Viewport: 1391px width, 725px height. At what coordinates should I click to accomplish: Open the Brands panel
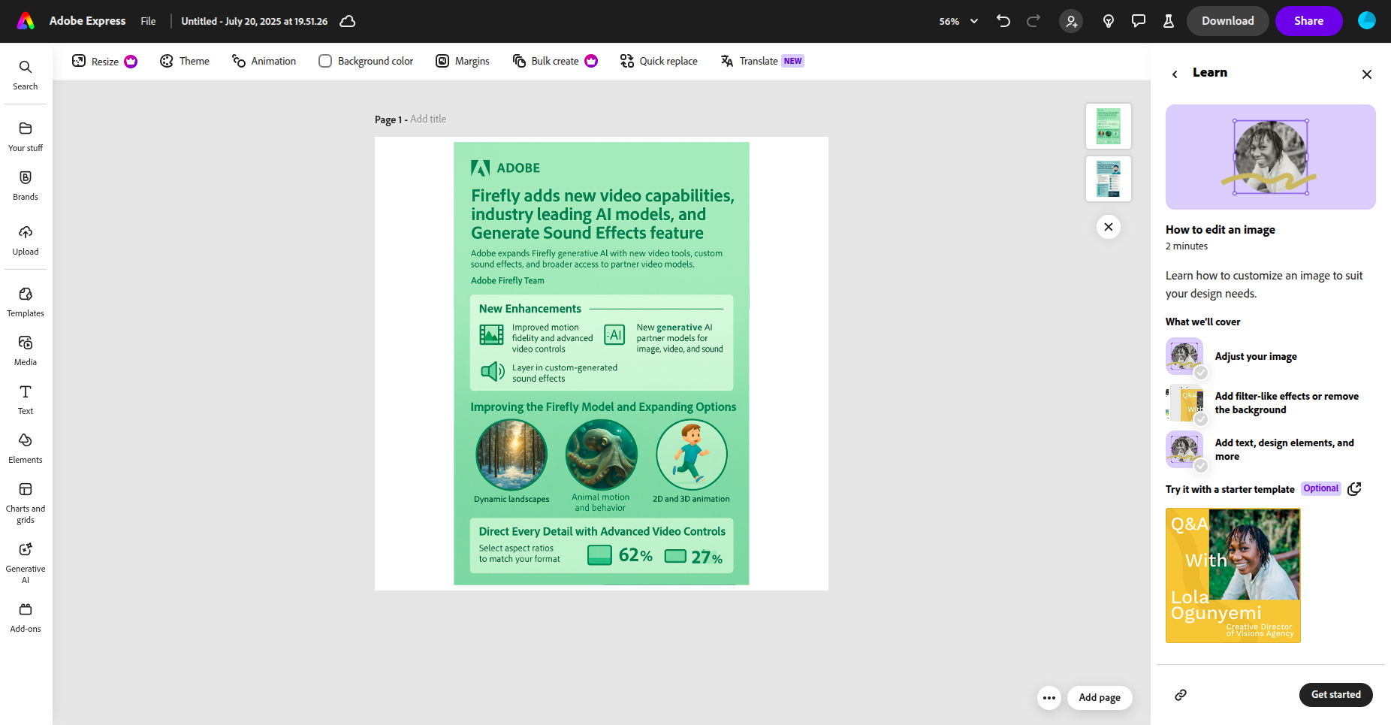click(x=26, y=186)
